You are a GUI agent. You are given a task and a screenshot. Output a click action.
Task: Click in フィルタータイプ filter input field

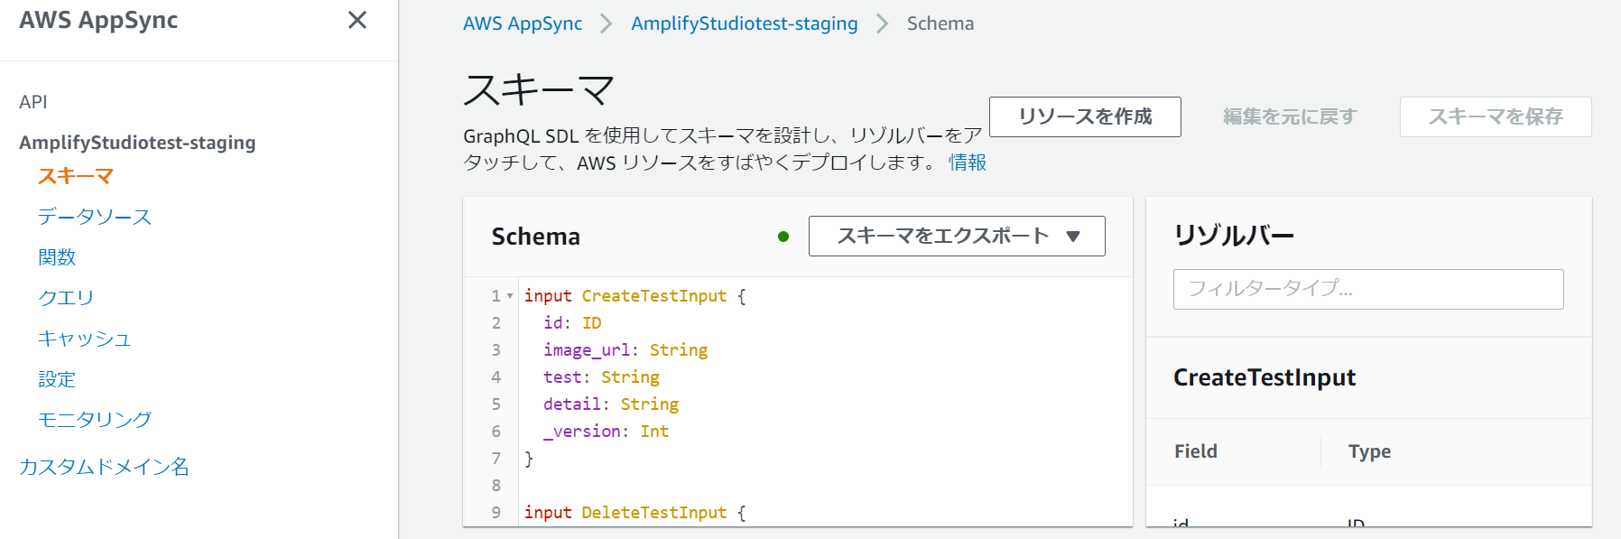[x=1368, y=289]
